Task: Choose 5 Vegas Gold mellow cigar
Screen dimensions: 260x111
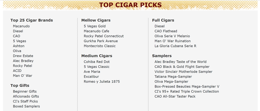Action: click(x=95, y=26)
